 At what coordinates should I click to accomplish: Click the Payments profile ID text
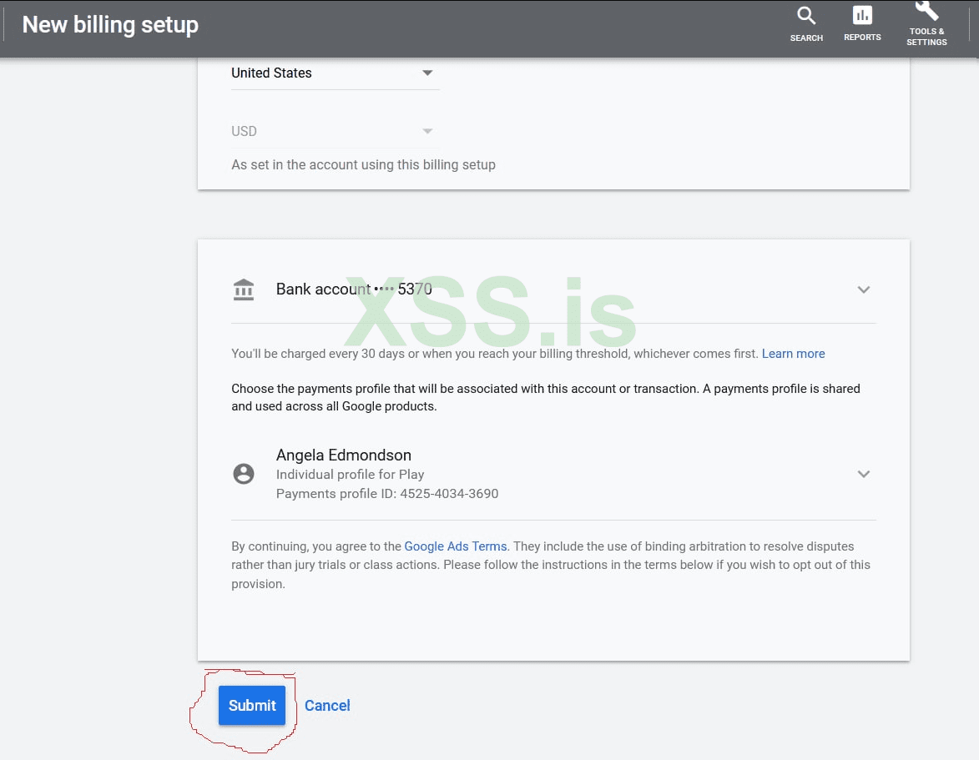click(387, 494)
